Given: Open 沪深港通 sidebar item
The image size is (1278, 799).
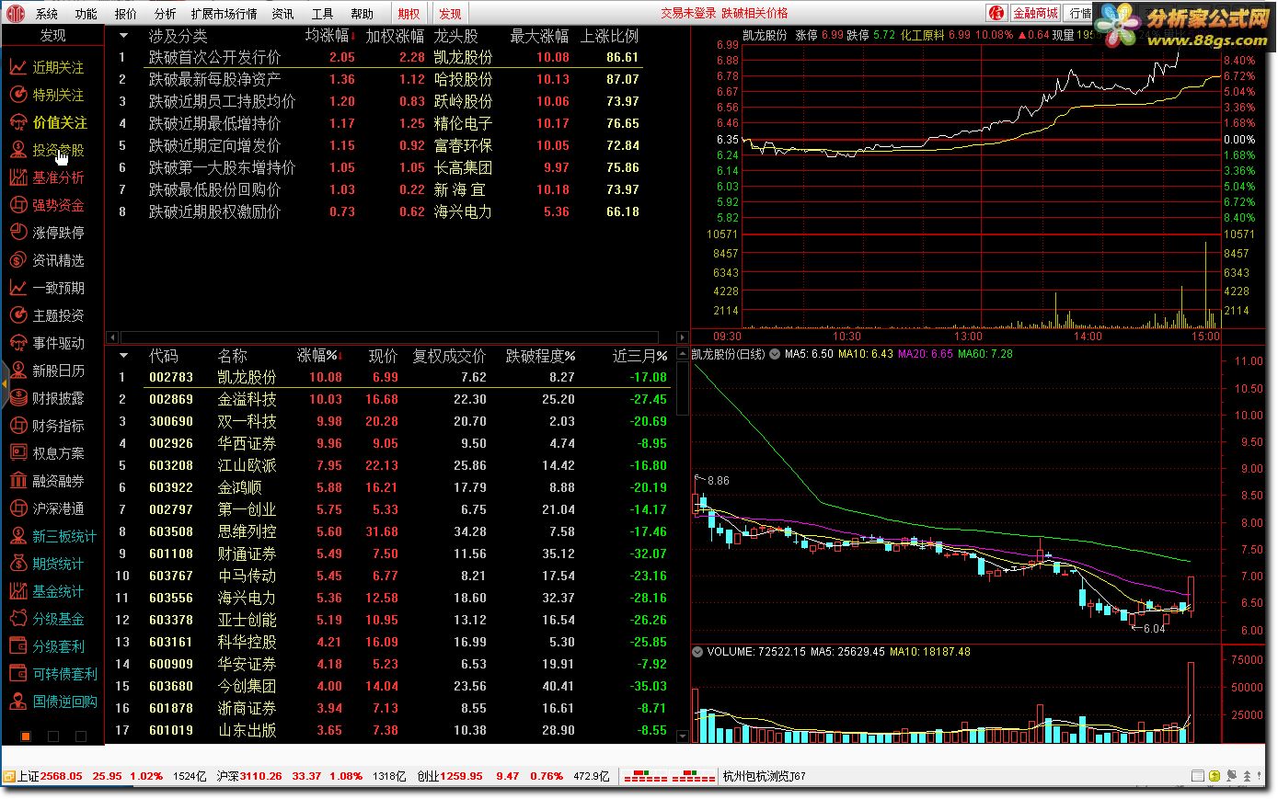Looking at the screenshot, I should coord(46,508).
